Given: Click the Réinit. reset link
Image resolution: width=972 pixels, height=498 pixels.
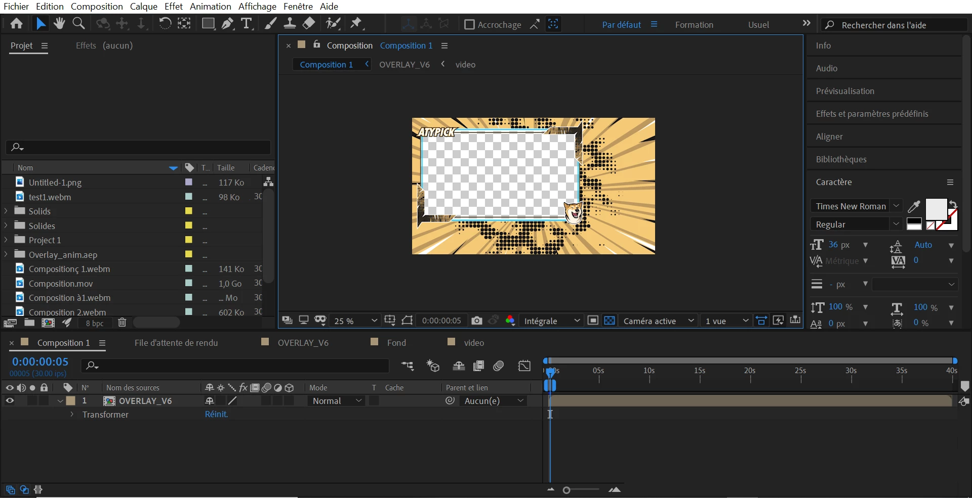Looking at the screenshot, I should pos(216,415).
